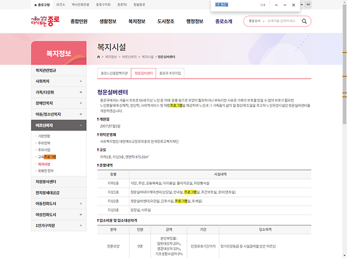This screenshot has height=258, width=347.
Task: Click the 2007년7월1일 opening date text
Action: tap(110, 126)
